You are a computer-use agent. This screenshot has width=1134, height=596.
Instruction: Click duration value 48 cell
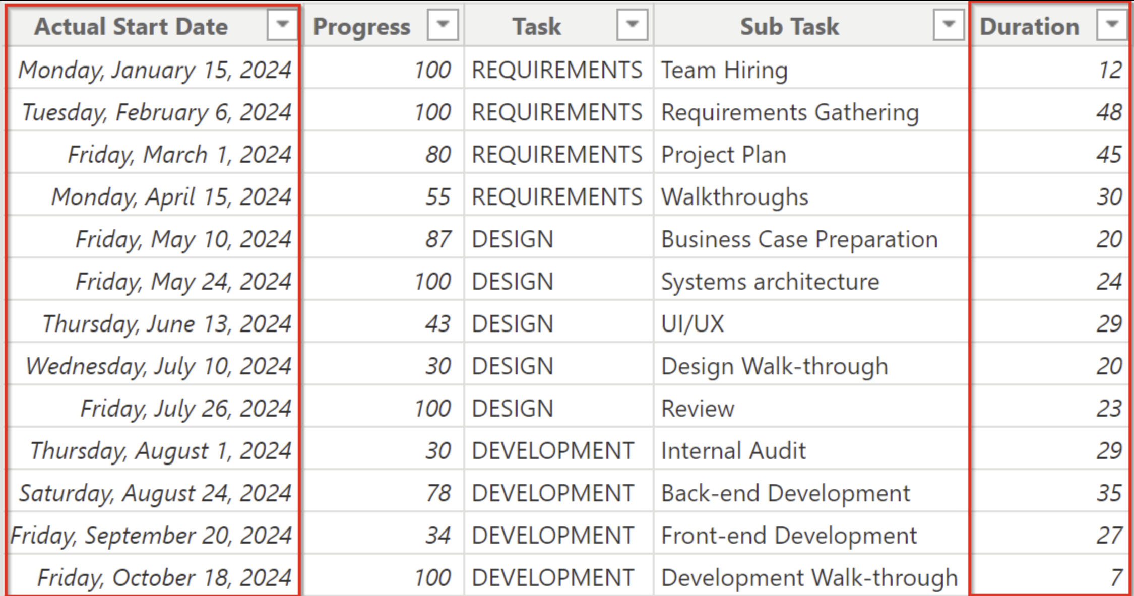[x=1108, y=112]
